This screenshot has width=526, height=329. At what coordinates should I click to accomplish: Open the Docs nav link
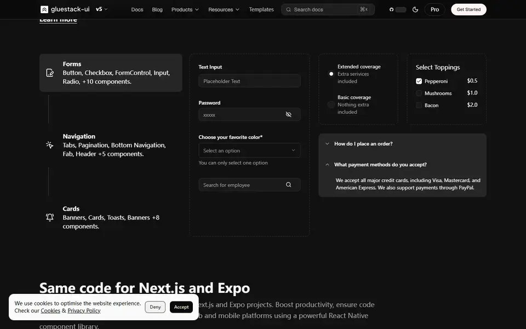(137, 9)
